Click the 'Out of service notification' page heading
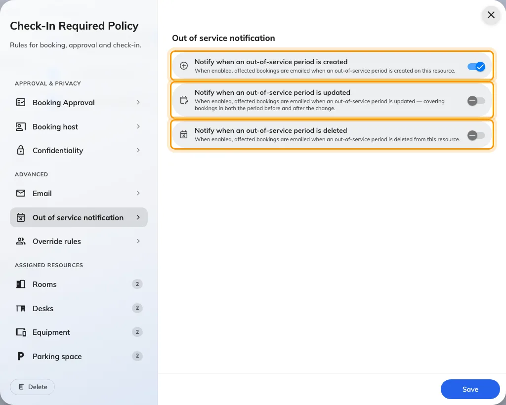Image resolution: width=506 pixels, height=405 pixels. coord(223,38)
